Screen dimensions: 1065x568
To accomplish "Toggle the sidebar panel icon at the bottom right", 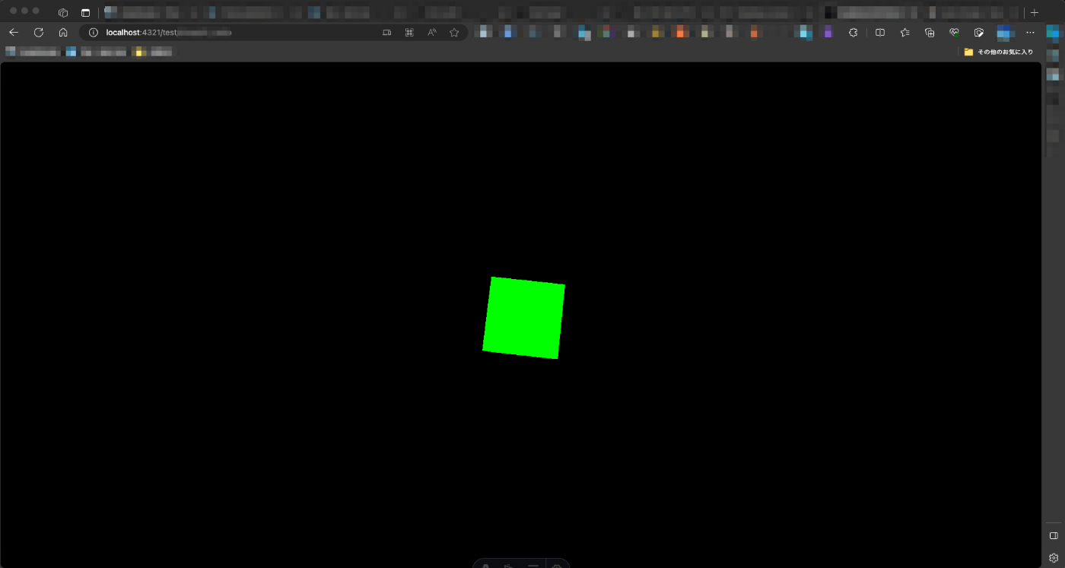I will pyautogui.click(x=1054, y=536).
